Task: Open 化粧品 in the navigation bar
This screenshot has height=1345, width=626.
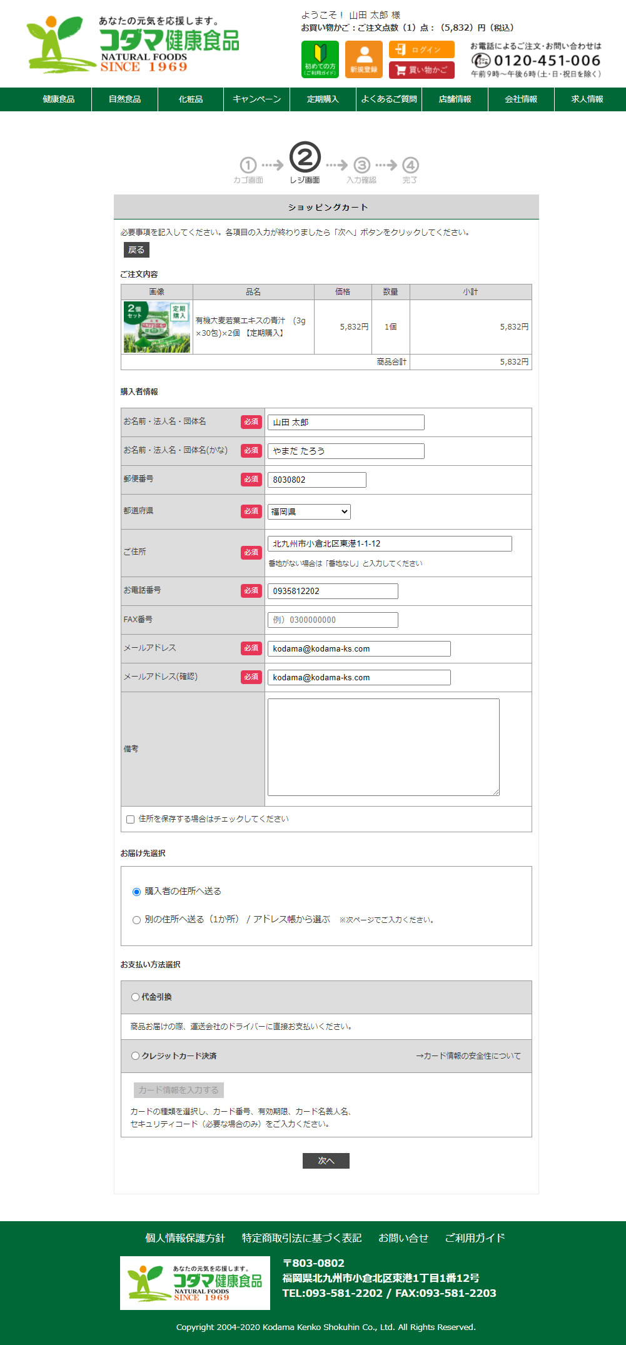Action: 191,99
